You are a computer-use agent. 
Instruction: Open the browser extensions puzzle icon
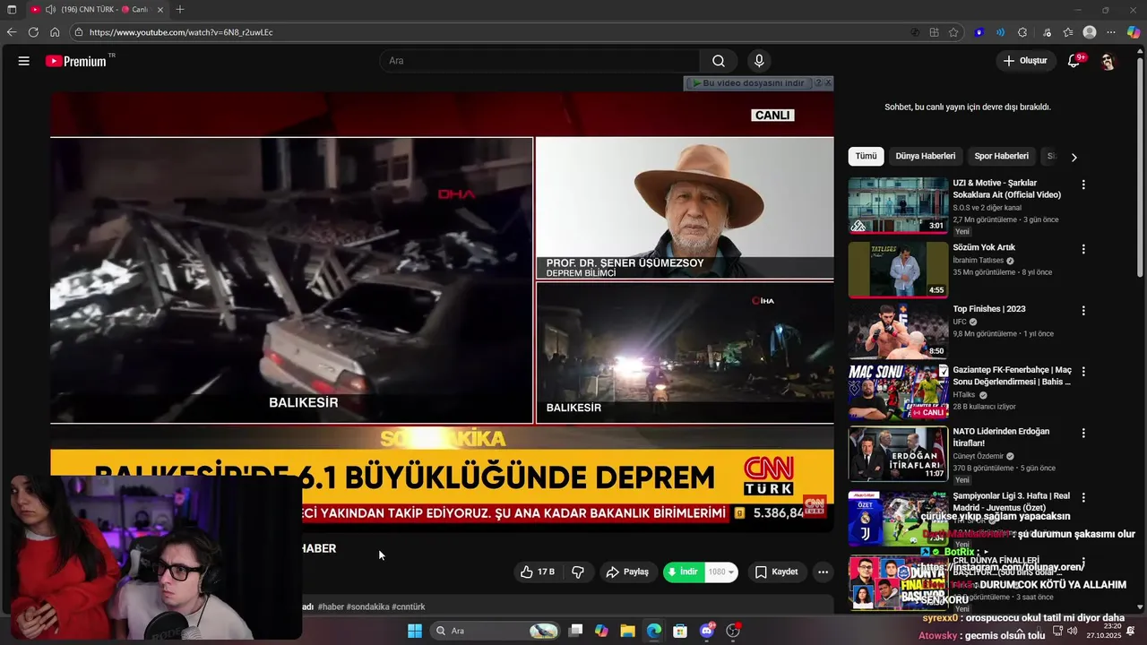tap(1022, 32)
